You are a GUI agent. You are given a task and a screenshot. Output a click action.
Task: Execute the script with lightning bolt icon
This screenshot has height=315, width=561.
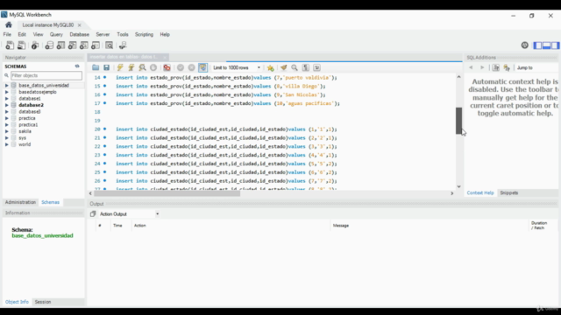(120, 67)
